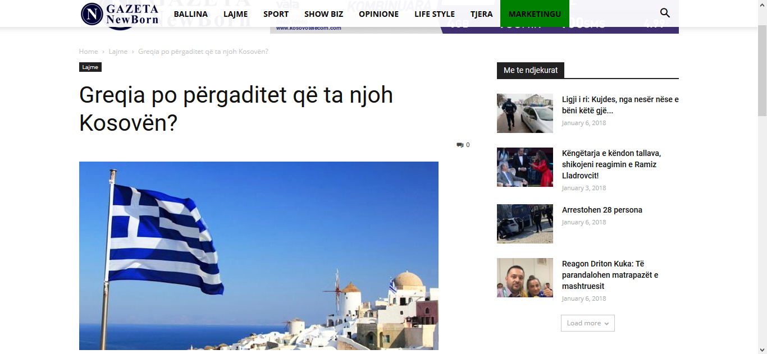Image resolution: width=767 pixels, height=354 pixels.
Task: Click the Driton Kuka selfie thumbnail
Action: 525,278
